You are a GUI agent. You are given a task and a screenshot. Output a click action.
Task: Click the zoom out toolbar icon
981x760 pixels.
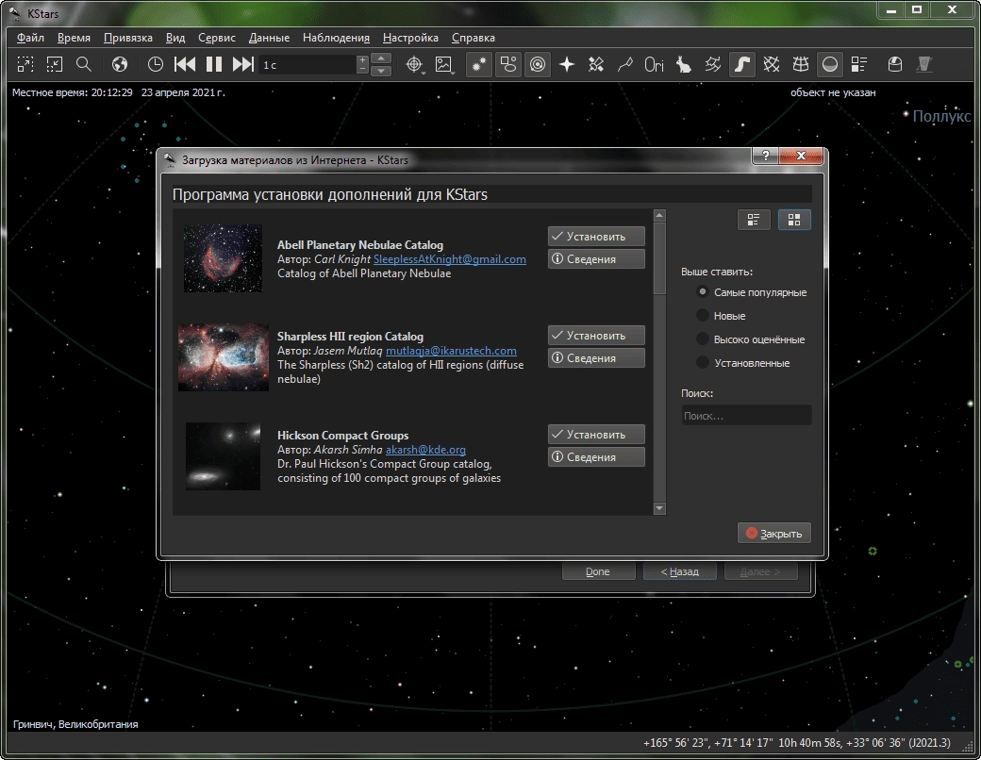tap(55, 64)
